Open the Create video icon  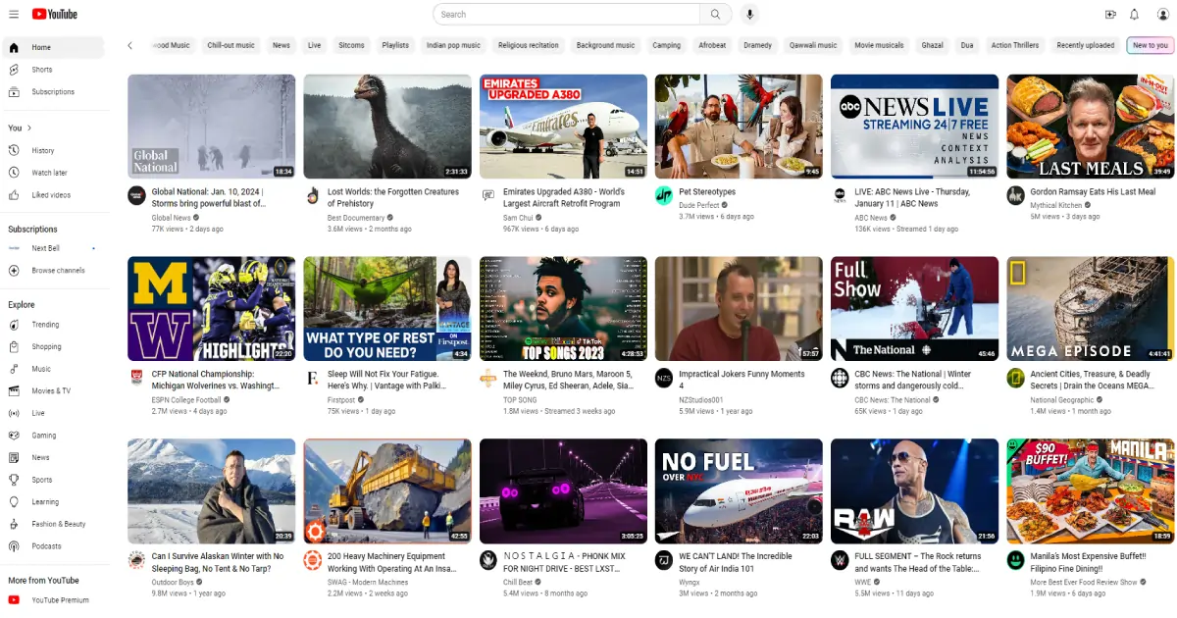pyautogui.click(x=1110, y=14)
